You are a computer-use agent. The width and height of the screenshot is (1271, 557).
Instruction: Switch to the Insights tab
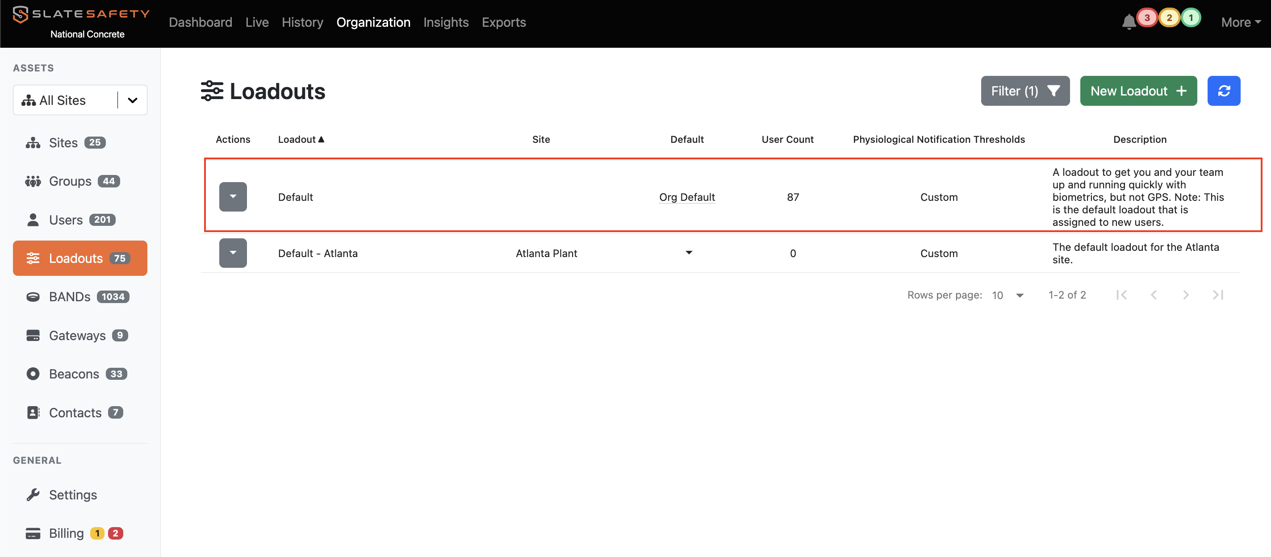pos(446,22)
